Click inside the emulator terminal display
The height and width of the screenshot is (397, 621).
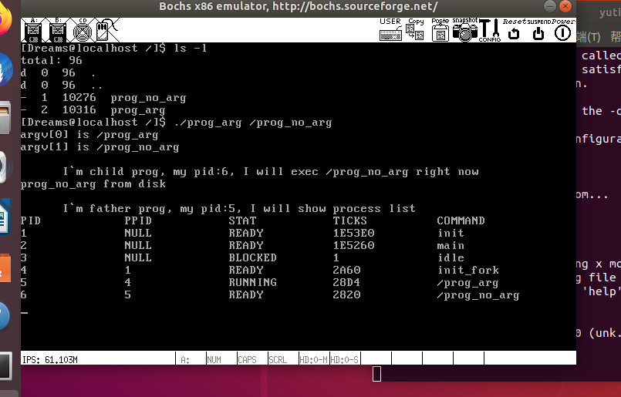pyautogui.click(x=298, y=193)
